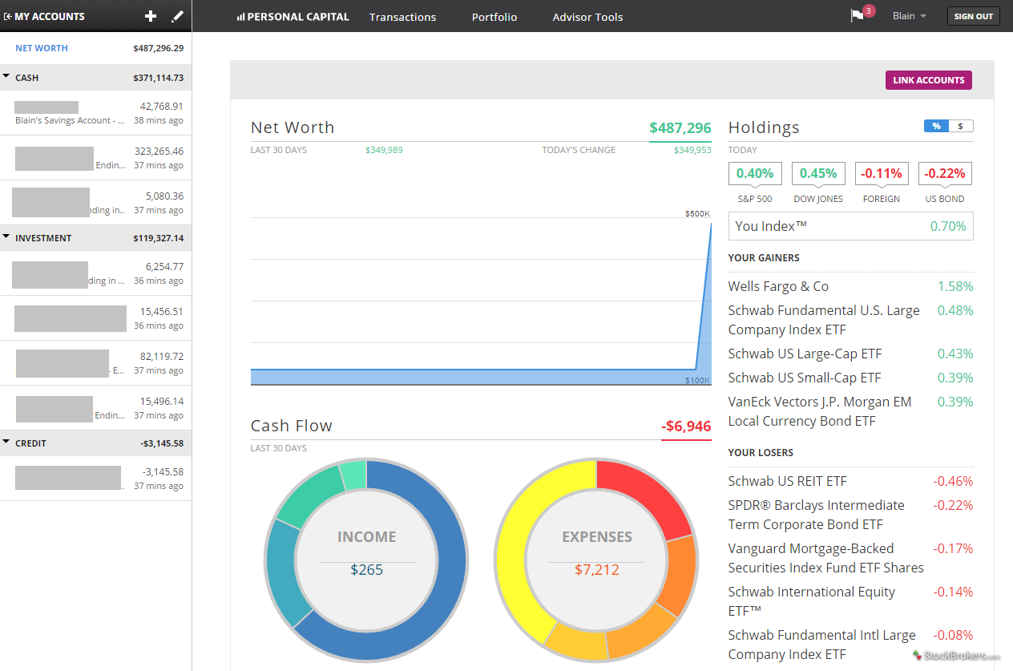The image size is (1013, 671).
Task: Click Schwab International Equity ETF loser
Action: pos(812,601)
